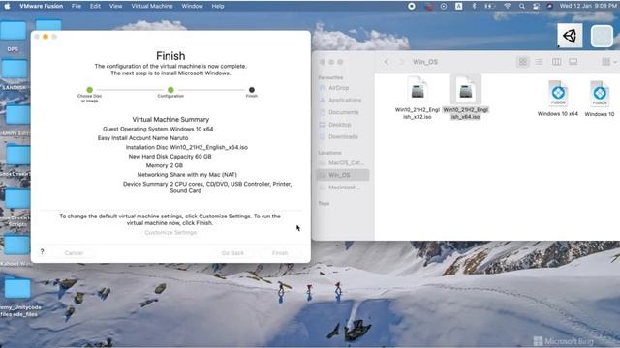The image size is (620, 348).
Task: Switch Finder to gallery view
Action: pos(573,62)
